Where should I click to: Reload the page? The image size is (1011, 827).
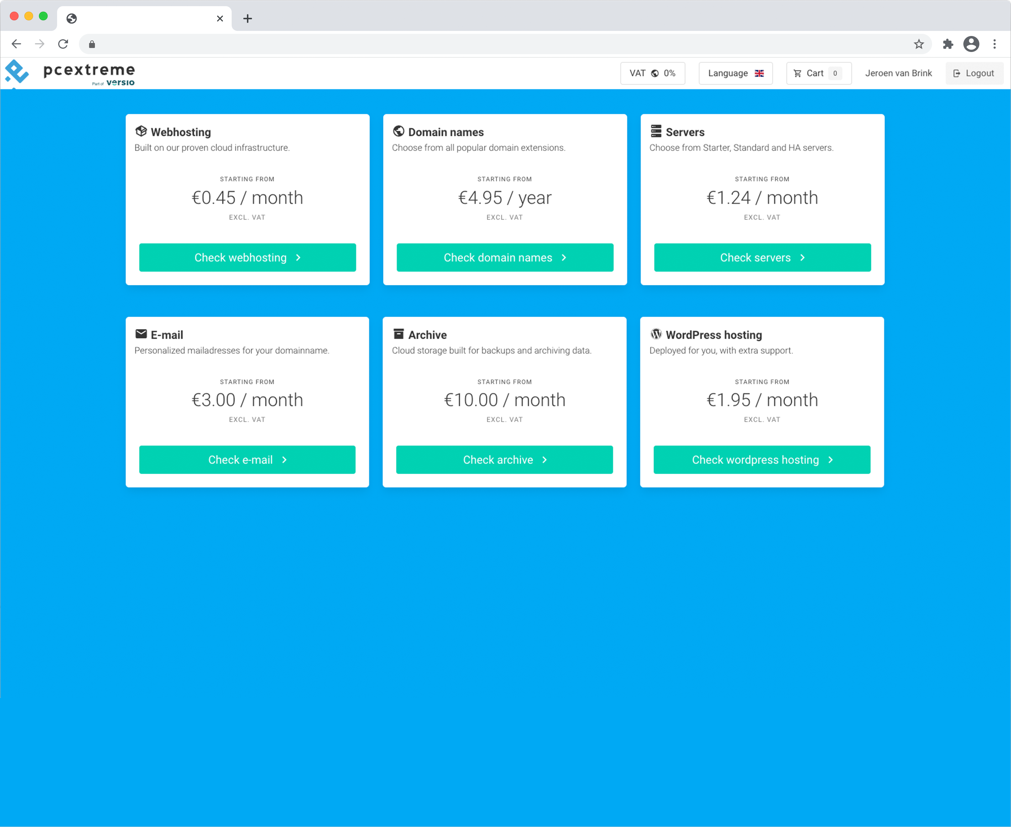63,44
